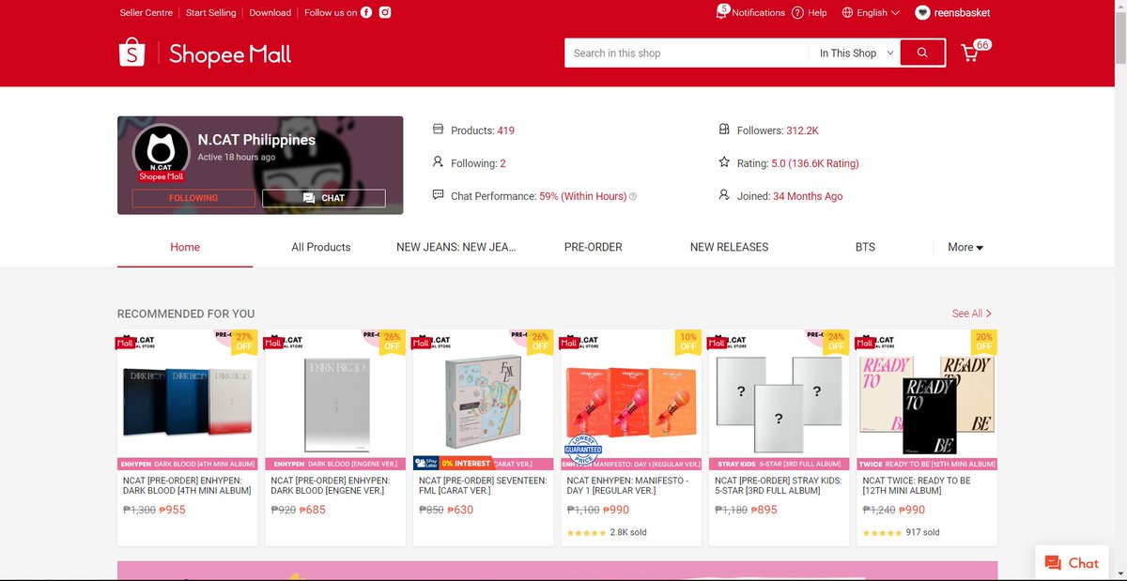Open the Instagram icon in header

385,12
